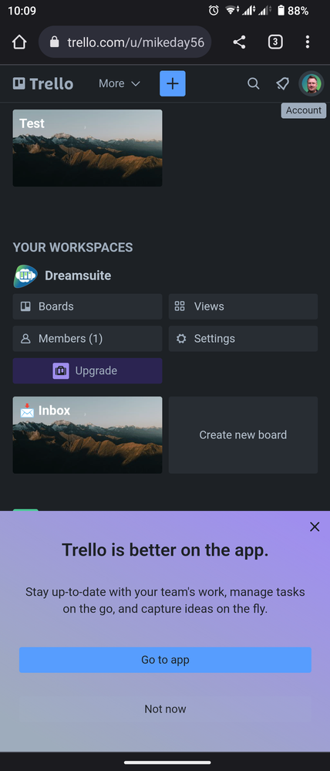The width and height of the screenshot is (330, 771).
Task: Tap the trello.com URL address bar
Action: (x=125, y=42)
